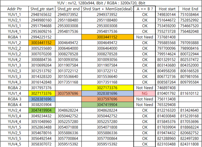Click yellow 3027173376 in the RGBA 2 row
The height and width of the screenshot is (147, 202).
click(x=108, y=88)
